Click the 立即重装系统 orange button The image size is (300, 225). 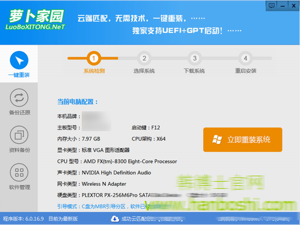tap(243, 140)
